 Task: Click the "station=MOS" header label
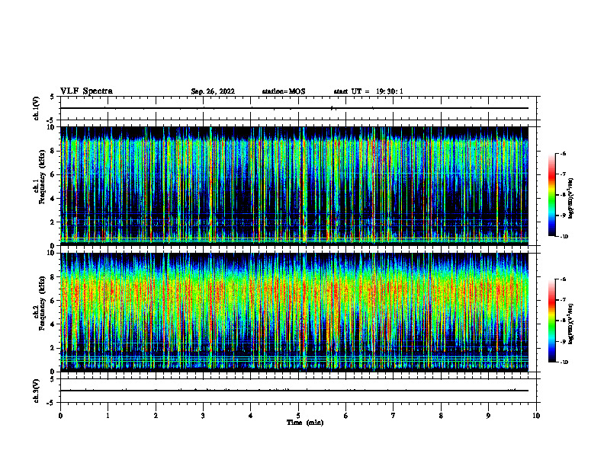click(x=284, y=91)
